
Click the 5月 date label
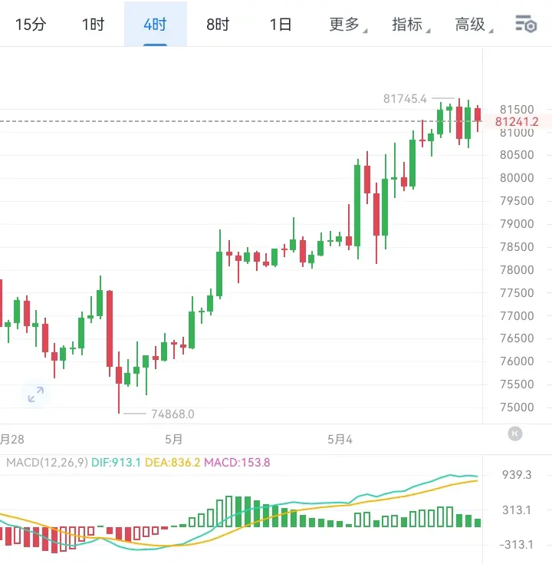click(173, 439)
